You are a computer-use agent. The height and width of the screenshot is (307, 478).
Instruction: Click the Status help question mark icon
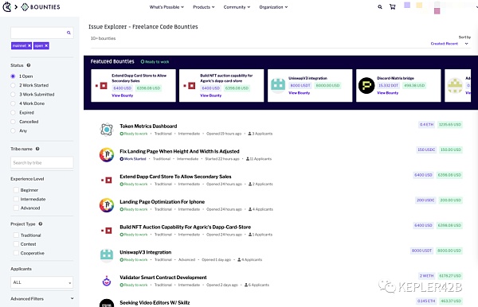click(x=29, y=65)
